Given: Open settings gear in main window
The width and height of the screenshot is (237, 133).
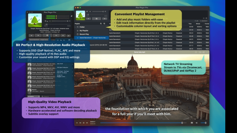Looking at the screenshot, I should [206, 18].
